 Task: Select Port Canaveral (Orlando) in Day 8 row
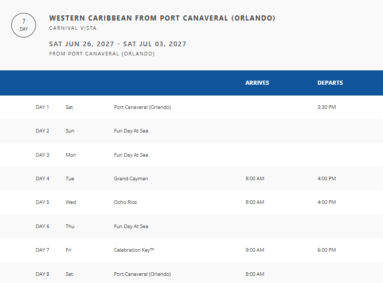[142, 274]
